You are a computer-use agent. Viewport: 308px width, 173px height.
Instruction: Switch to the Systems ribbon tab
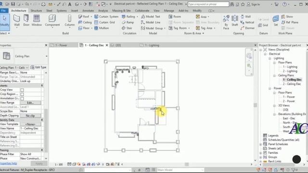62,11
